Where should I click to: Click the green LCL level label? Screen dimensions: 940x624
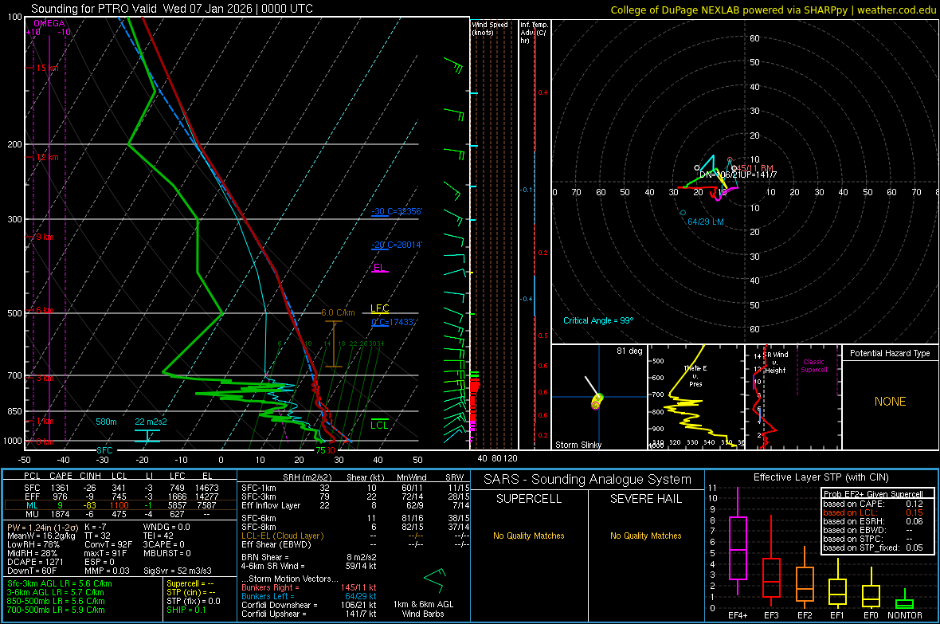click(379, 425)
